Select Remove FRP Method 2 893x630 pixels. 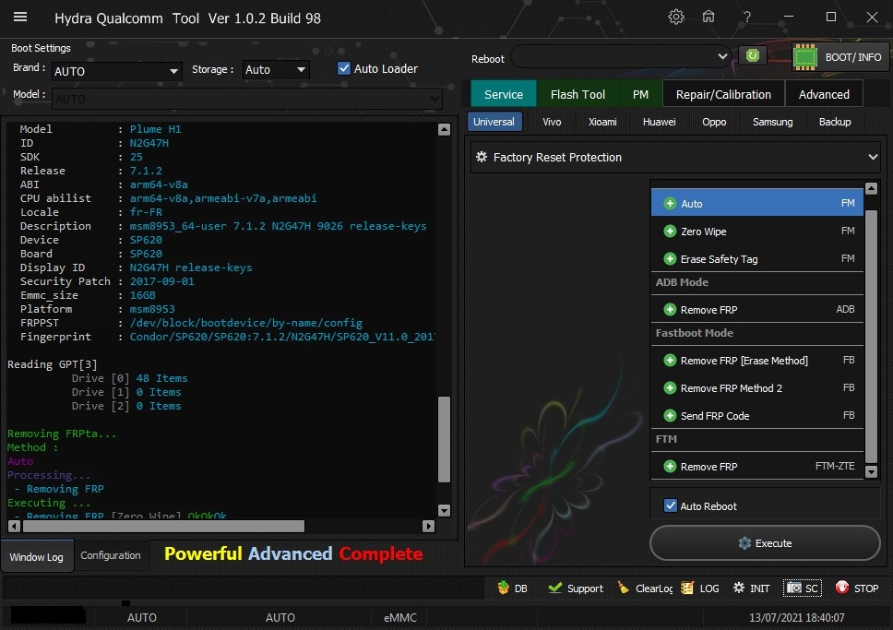[x=756, y=388]
